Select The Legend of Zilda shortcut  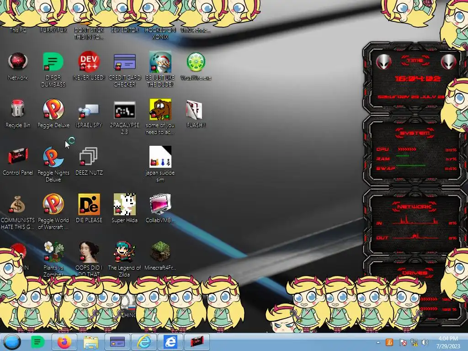click(124, 258)
